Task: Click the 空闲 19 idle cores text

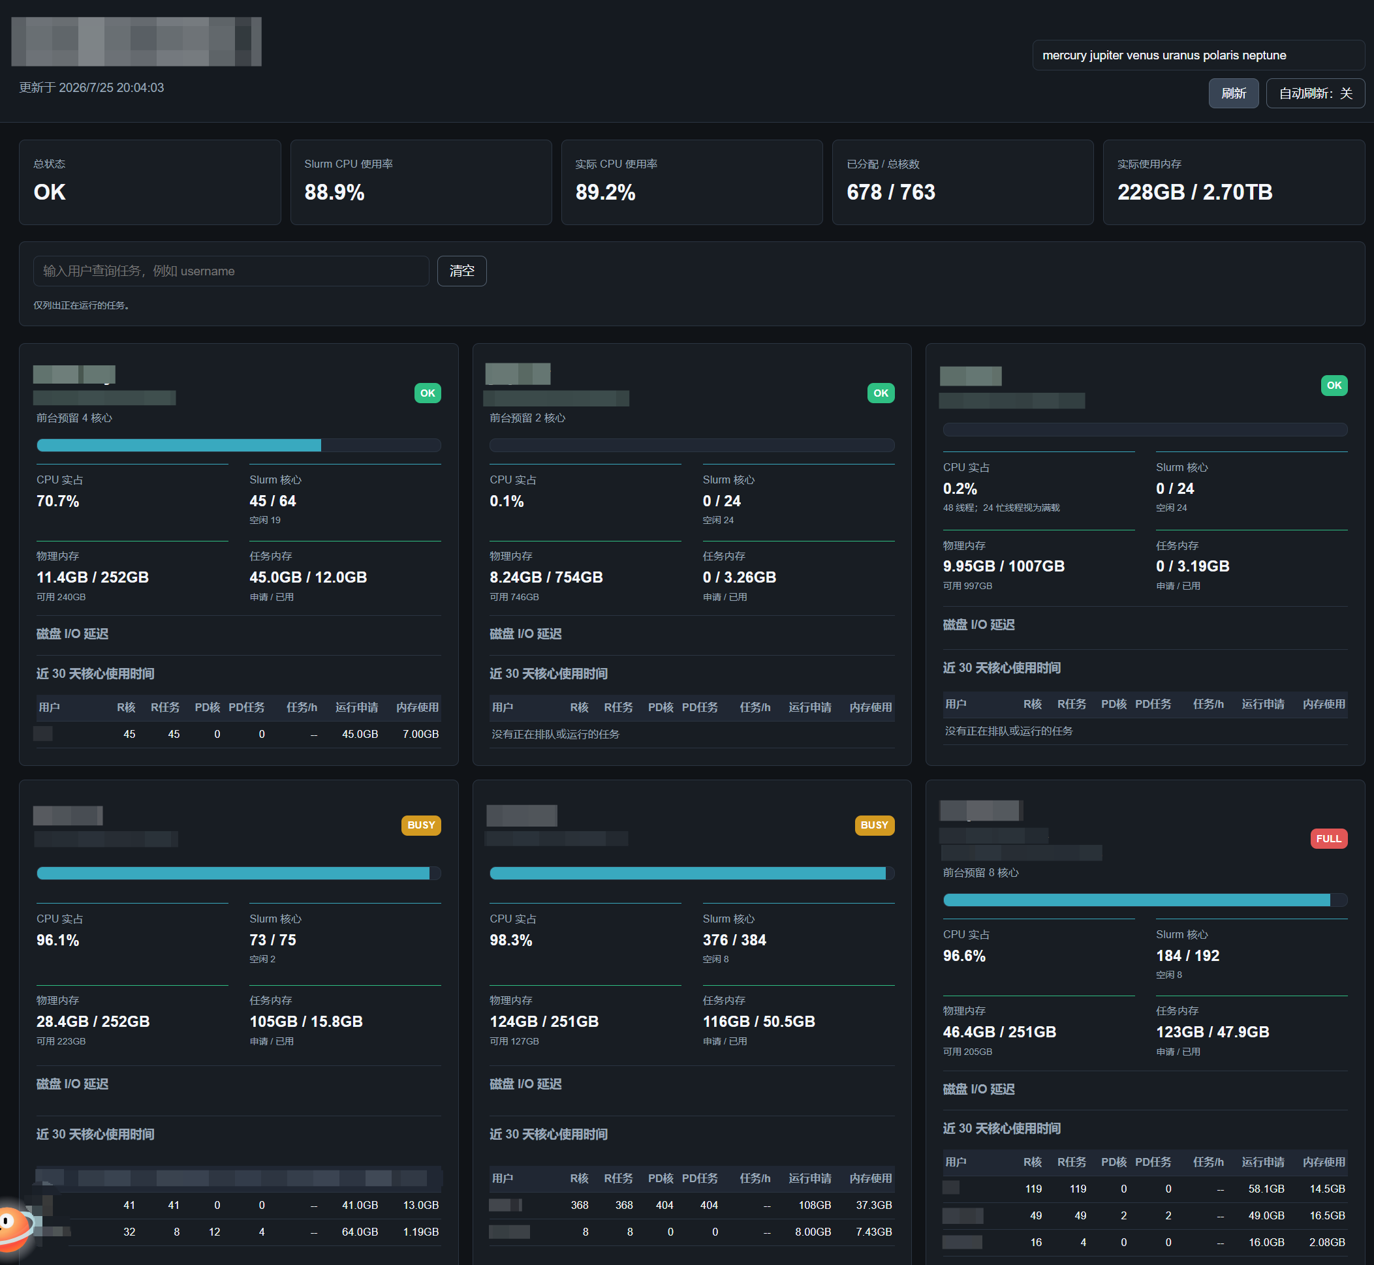Action: (x=265, y=519)
